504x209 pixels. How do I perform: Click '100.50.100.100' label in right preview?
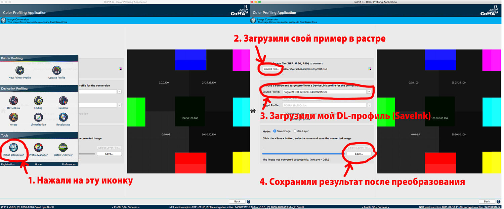tap(439, 118)
